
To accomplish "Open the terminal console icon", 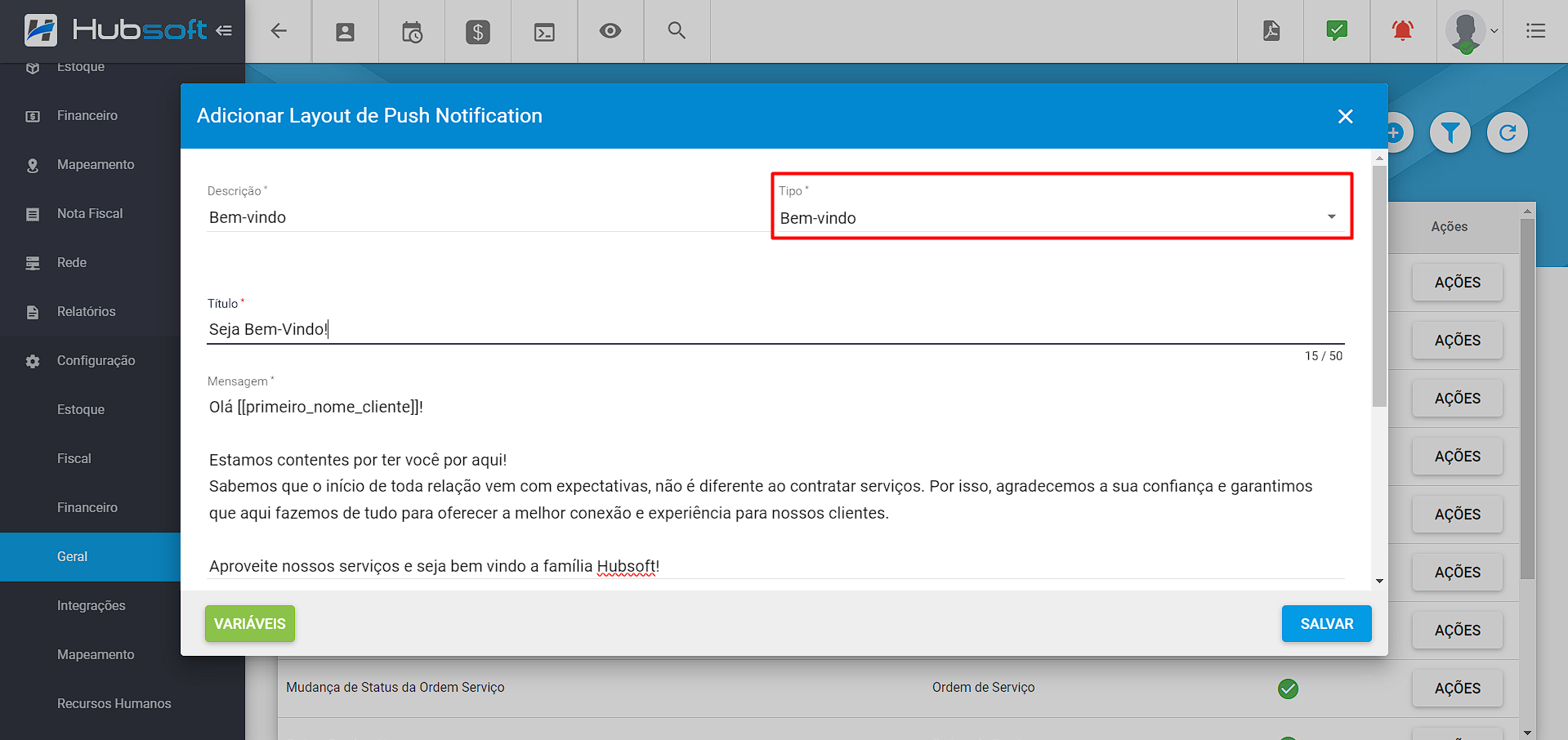I will click(x=544, y=32).
